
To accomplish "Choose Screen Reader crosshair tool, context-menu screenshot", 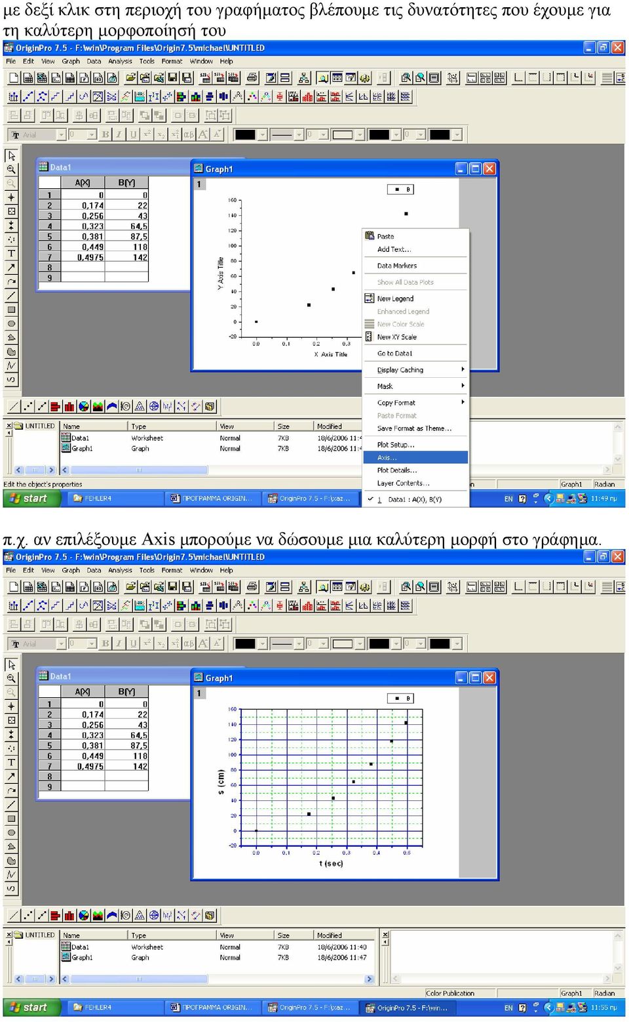I will click(11, 197).
